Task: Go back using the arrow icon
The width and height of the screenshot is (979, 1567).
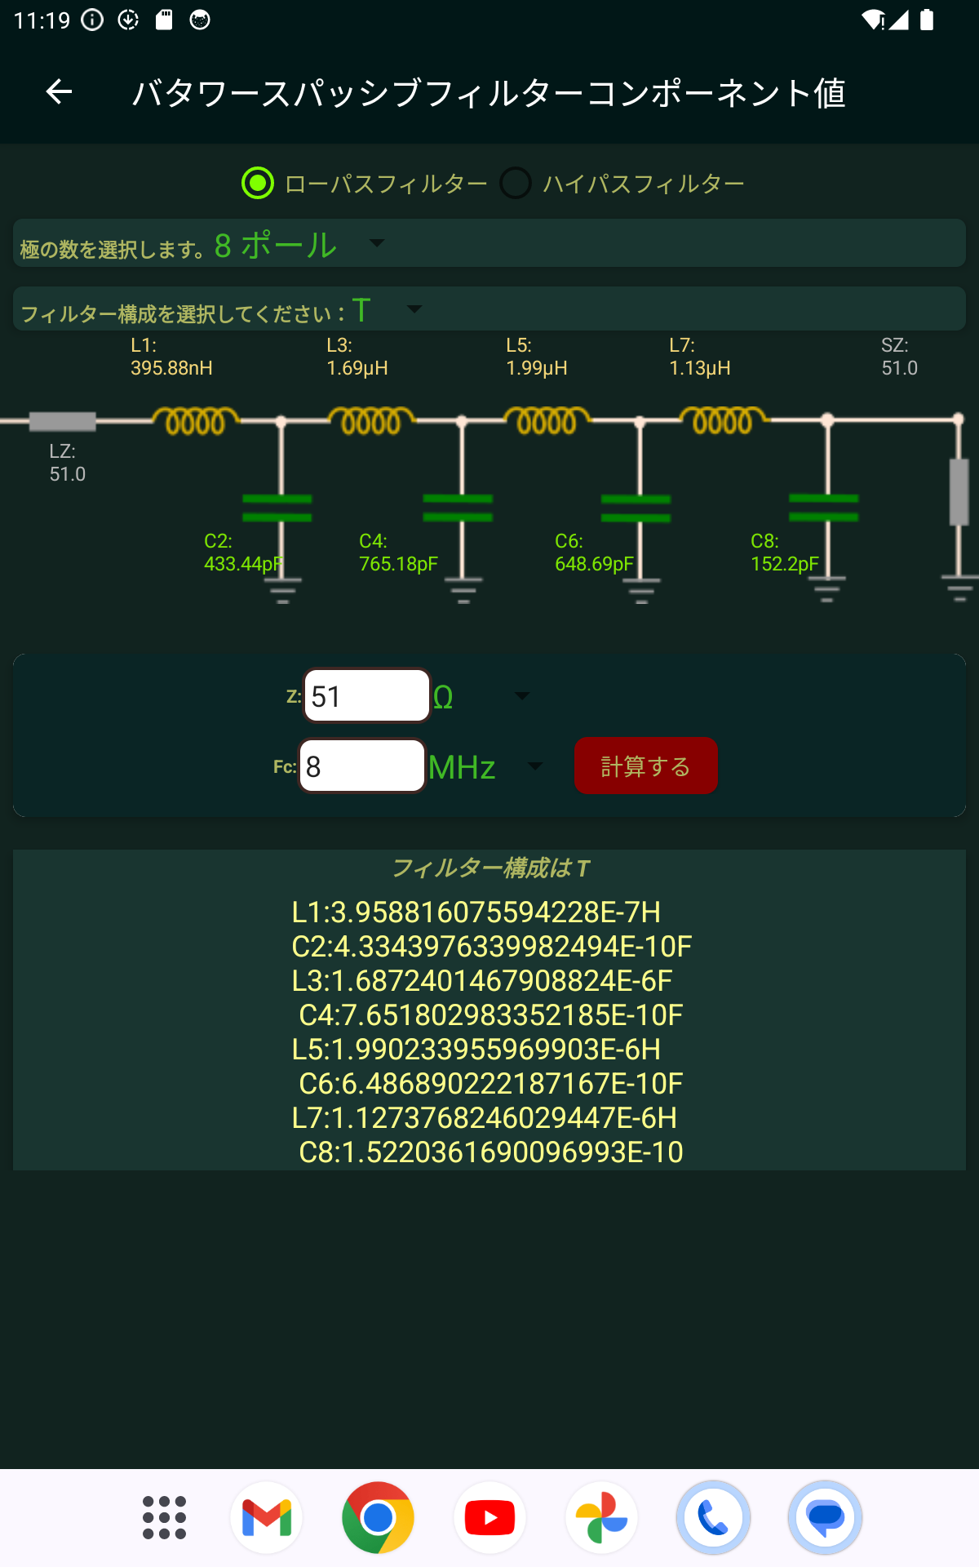Action: (59, 91)
